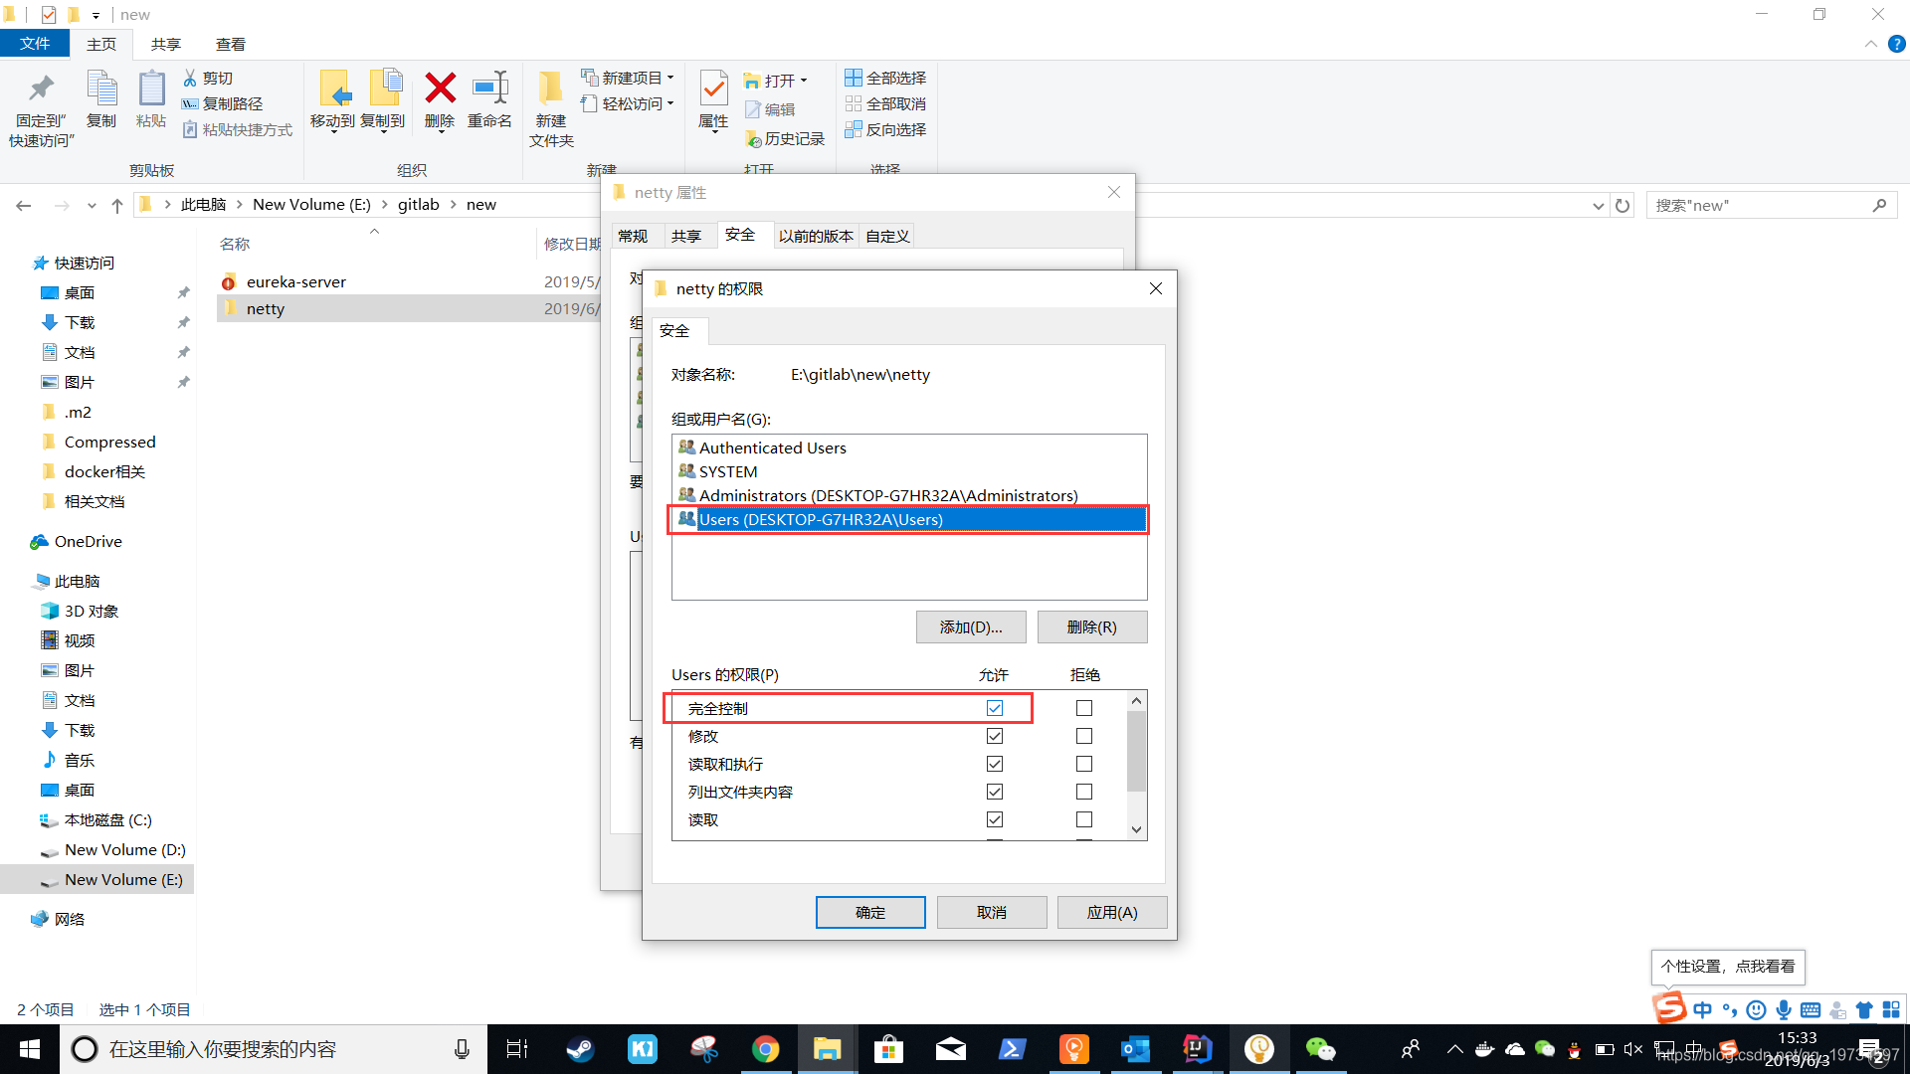Click the Explorer back arrow
Viewport: 1910px width, 1074px height.
(x=24, y=206)
